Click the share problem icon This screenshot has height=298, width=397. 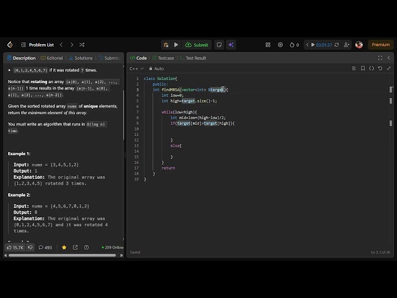tap(75, 247)
